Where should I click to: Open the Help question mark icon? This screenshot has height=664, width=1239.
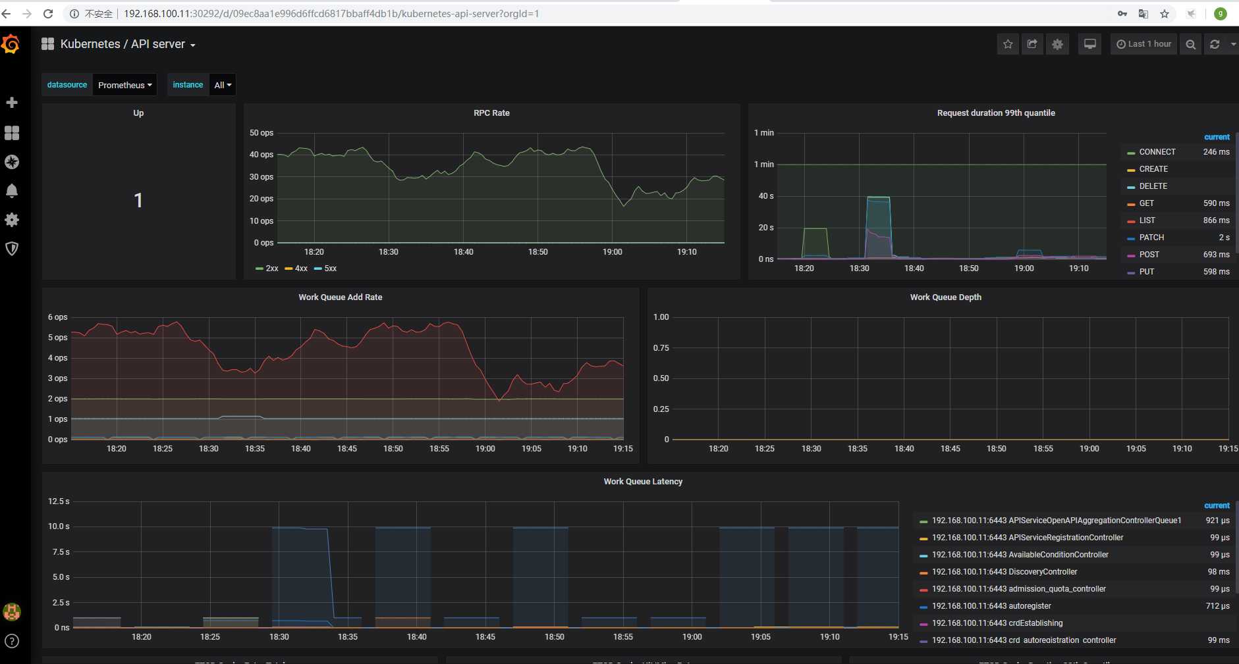click(x=12, y=641)
